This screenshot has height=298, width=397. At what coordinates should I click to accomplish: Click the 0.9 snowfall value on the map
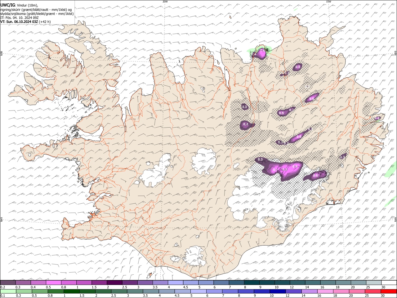(295, 167)
